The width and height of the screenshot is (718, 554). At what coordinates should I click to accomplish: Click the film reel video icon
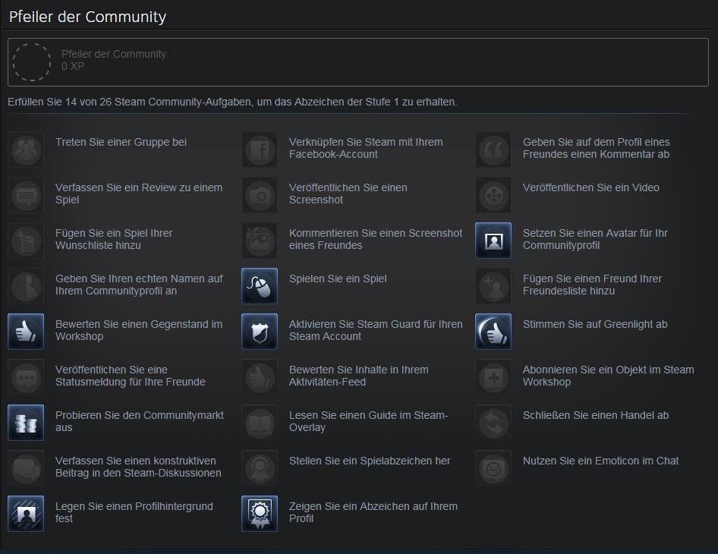pyautogui.click(x=493, y=195)
